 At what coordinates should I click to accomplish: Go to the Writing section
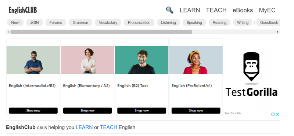[x=243, y=22]
